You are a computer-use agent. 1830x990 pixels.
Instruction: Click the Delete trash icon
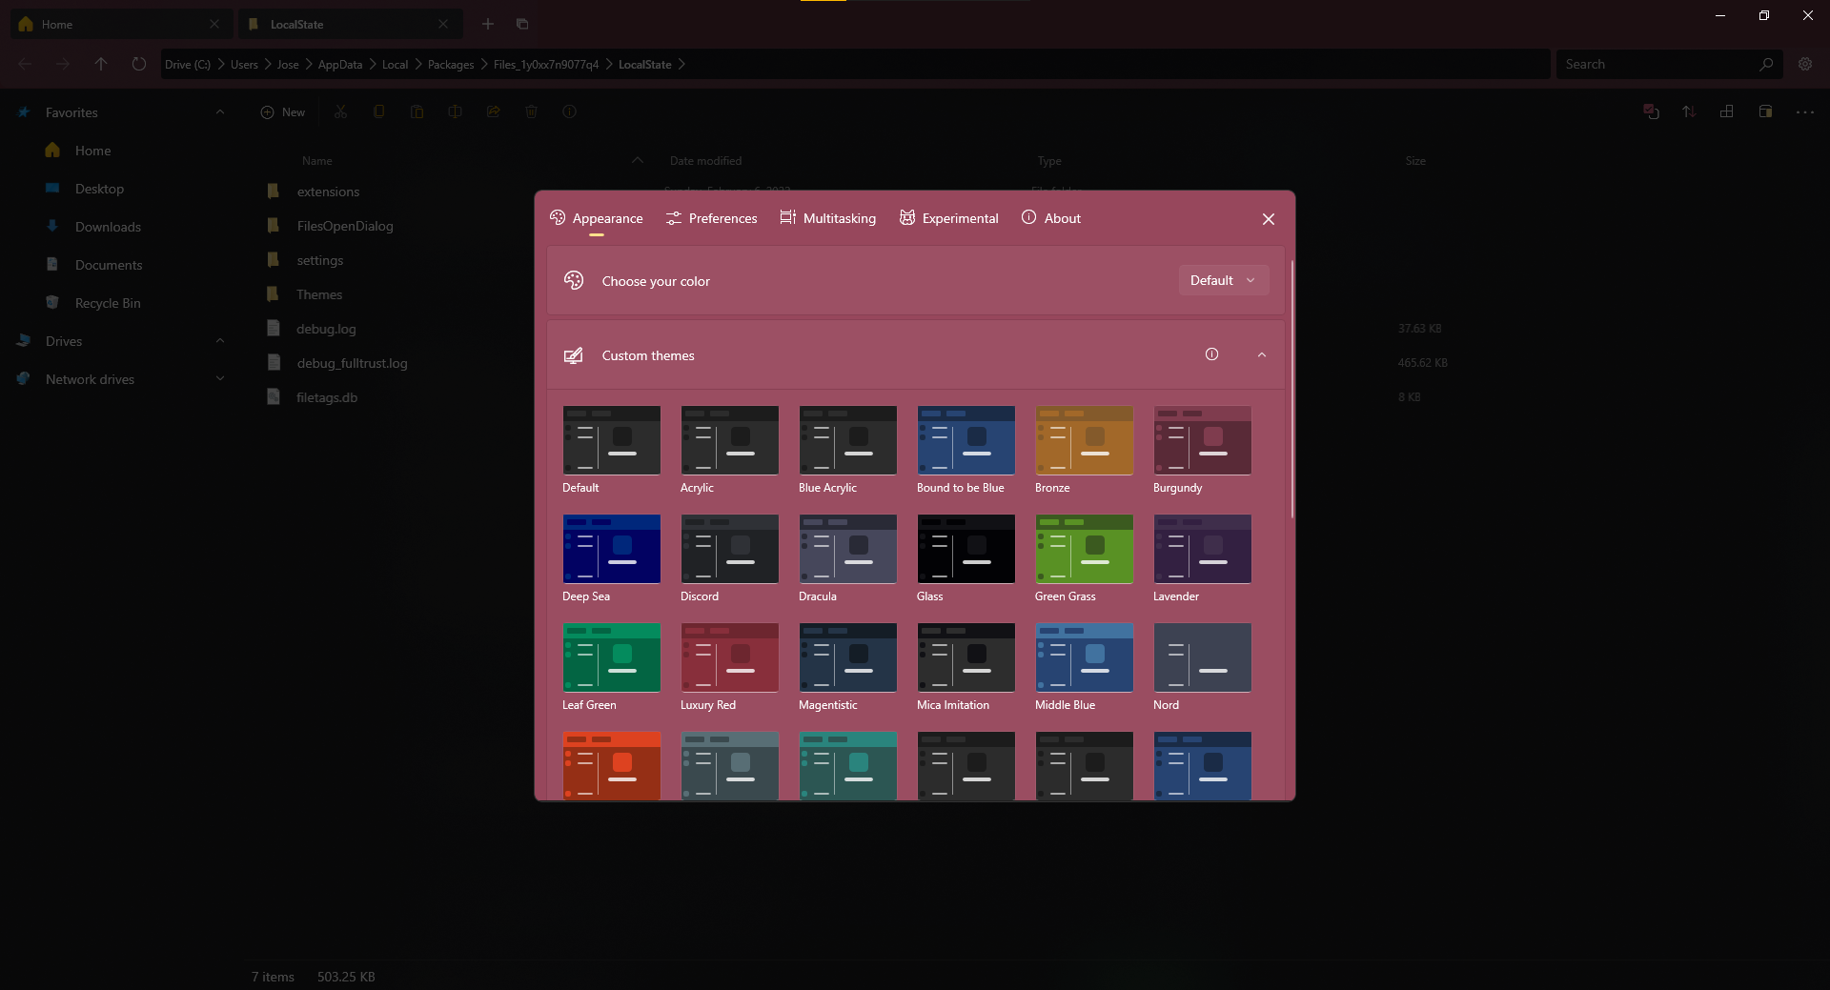pyautogui.click(x=531, y=111)
